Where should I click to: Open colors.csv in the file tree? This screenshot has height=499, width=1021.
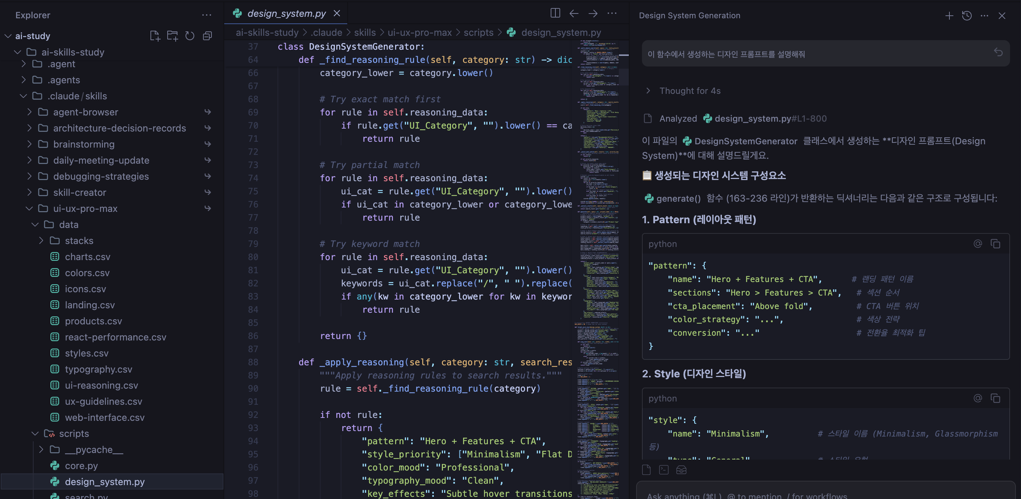(x=87, y=273)
